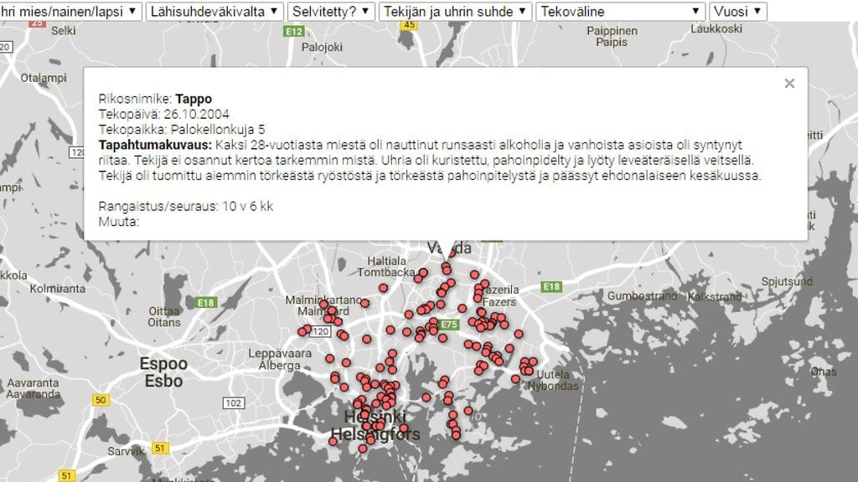Screen dimensions: 858x482
Task: Open the Uhri mies/nainen/lapsi dropdown
Action: click(70, 11)
